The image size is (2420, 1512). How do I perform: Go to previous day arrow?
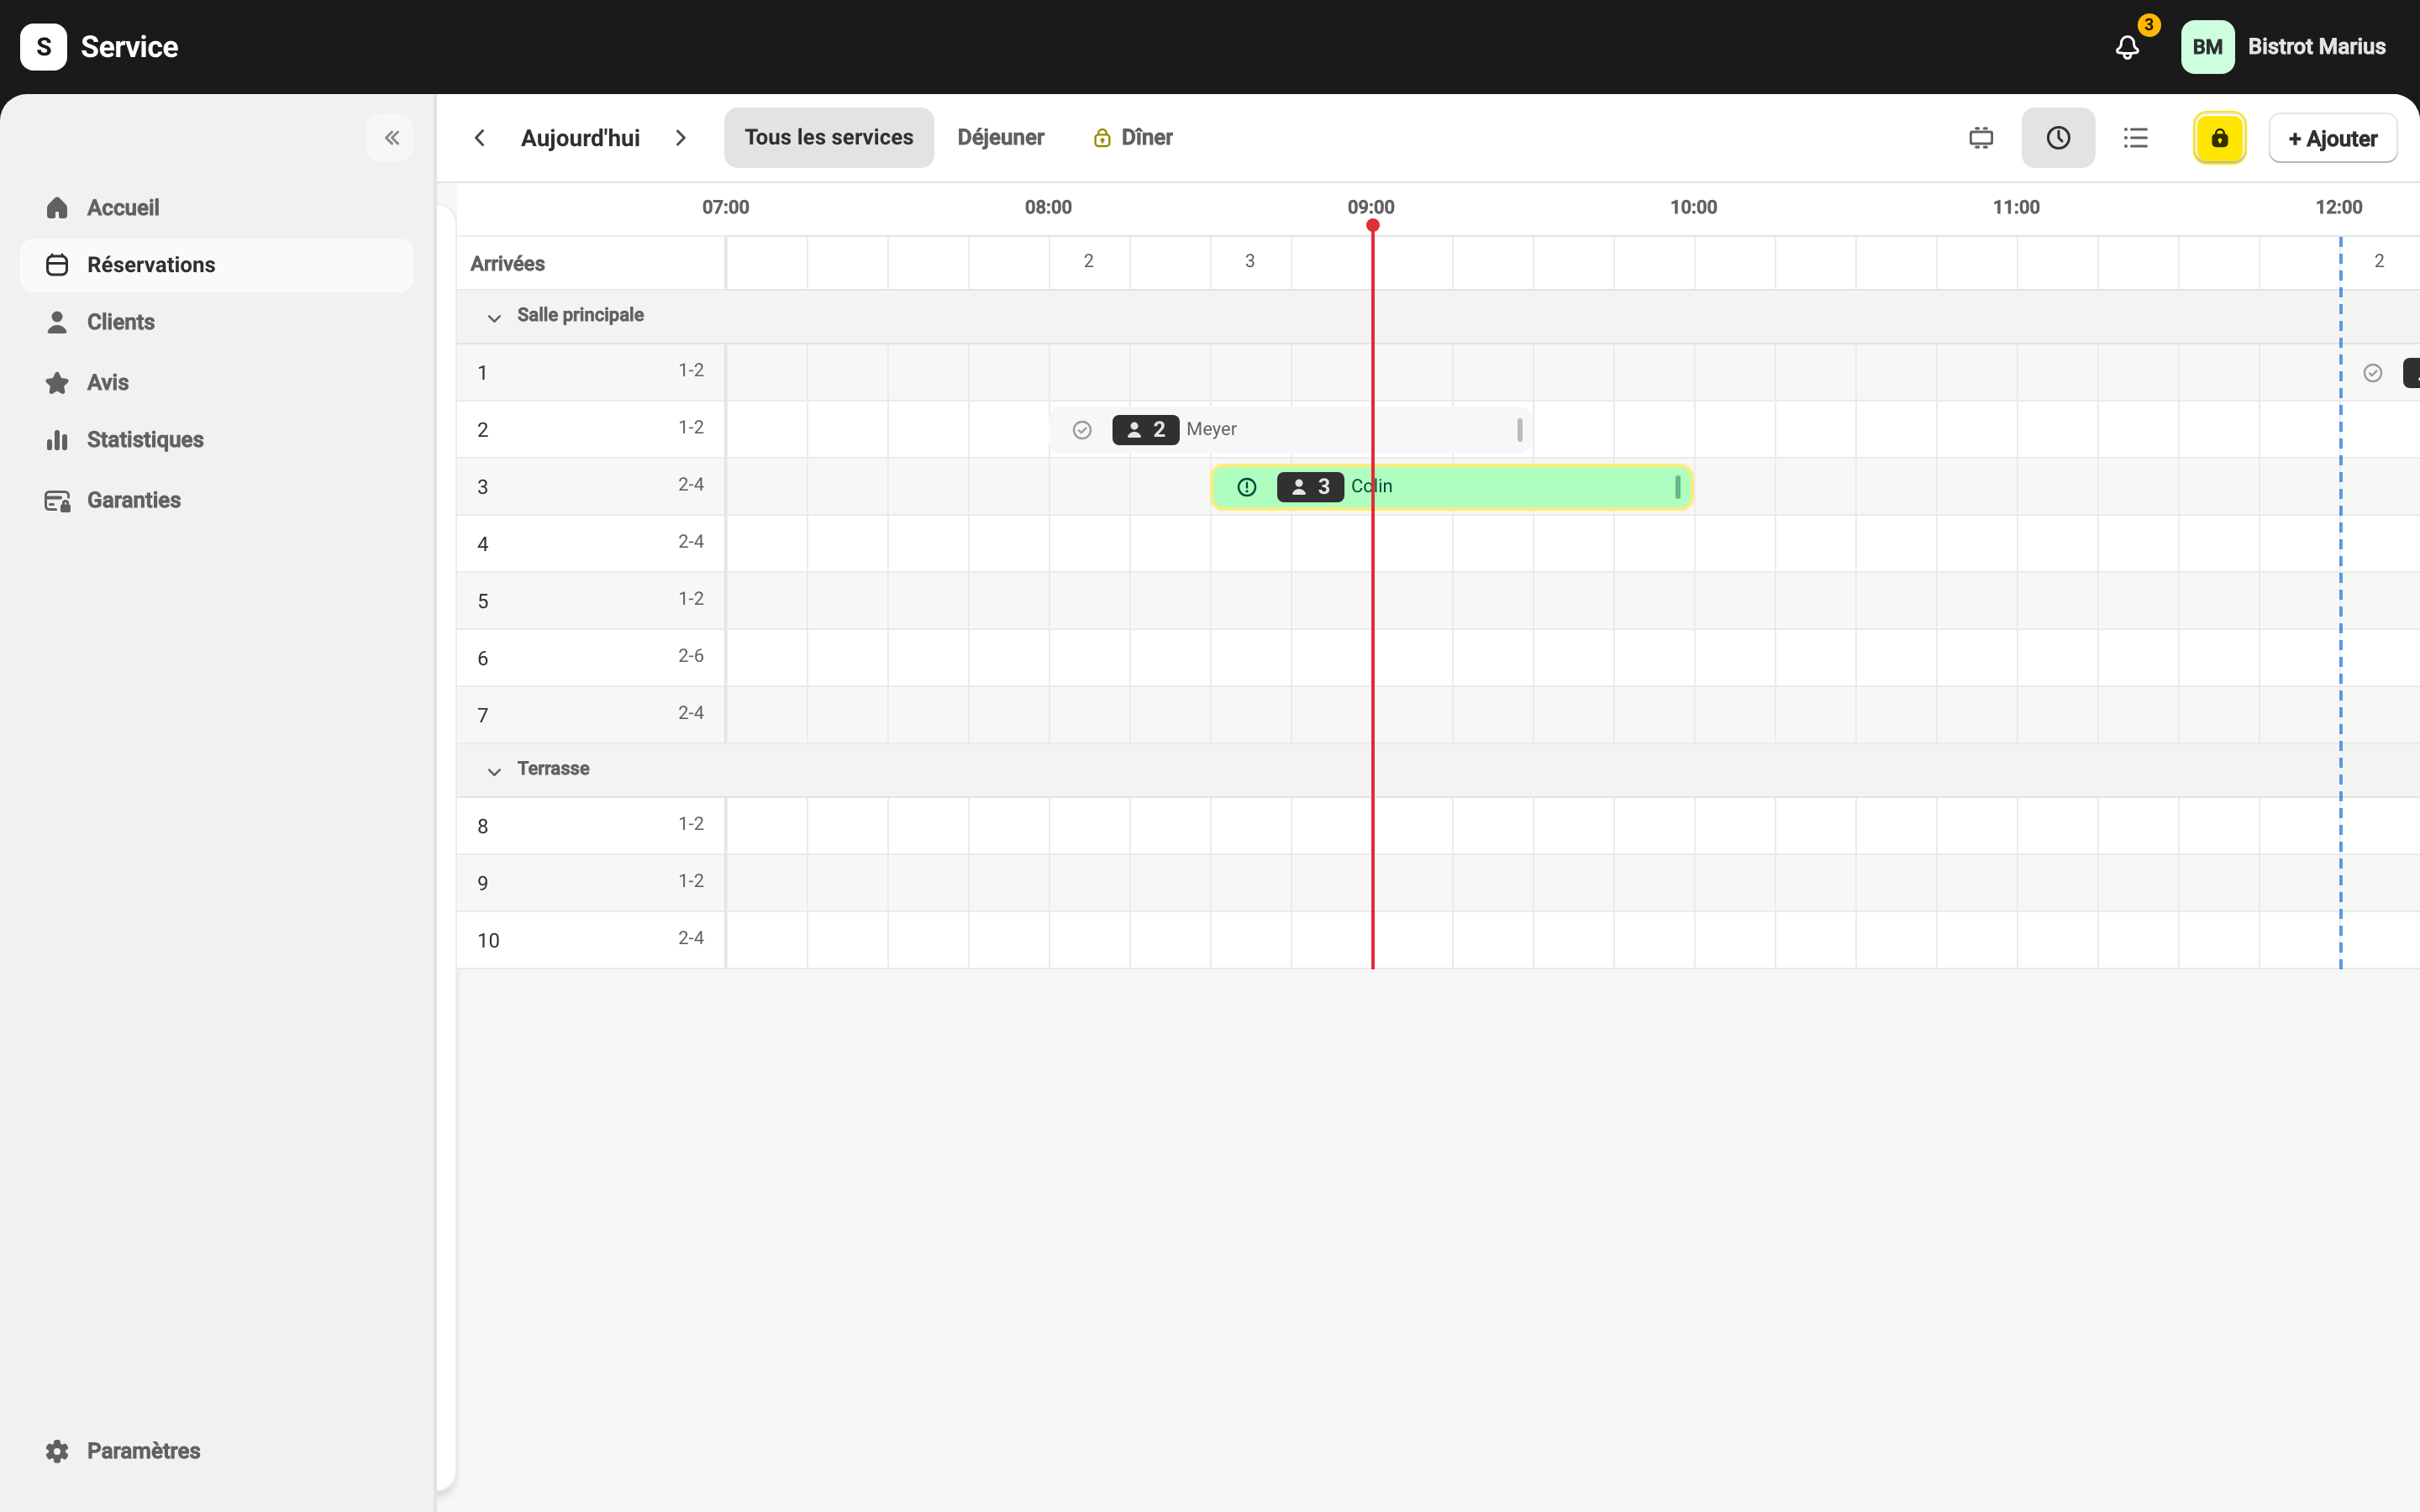(x=480, y=138)
